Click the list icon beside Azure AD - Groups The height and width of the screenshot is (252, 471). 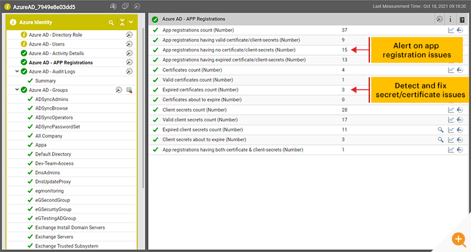tap(129, 90)
